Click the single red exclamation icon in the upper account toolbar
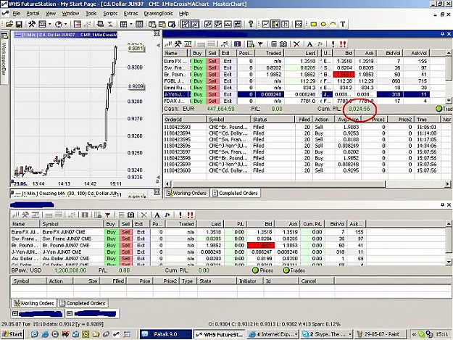This screenshot has height=340, width=453. pyautogui.click(x=333, y=44)
